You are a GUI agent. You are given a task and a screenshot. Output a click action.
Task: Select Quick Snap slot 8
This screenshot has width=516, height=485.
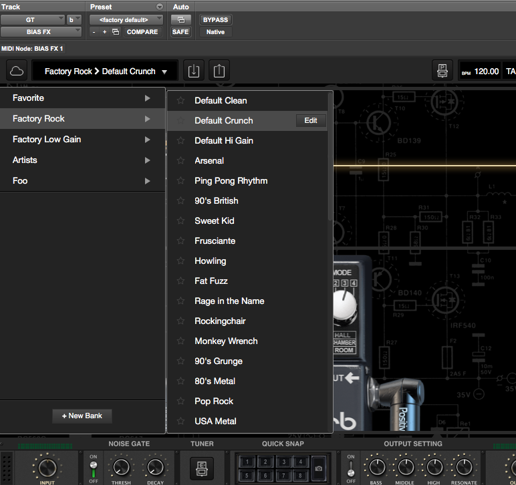[x=301, y=476]
